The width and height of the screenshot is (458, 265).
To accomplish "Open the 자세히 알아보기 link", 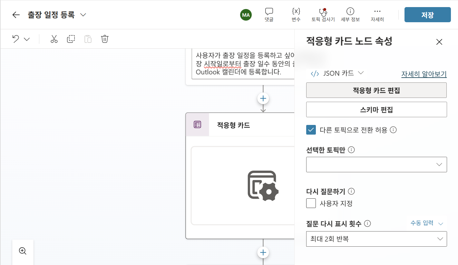I will (424, 74).
